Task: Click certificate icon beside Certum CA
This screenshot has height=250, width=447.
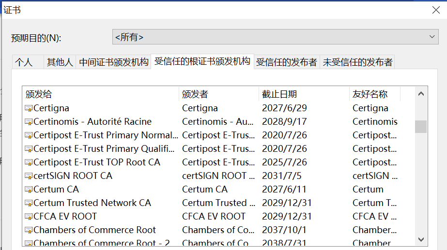Action: coord(29,190)
